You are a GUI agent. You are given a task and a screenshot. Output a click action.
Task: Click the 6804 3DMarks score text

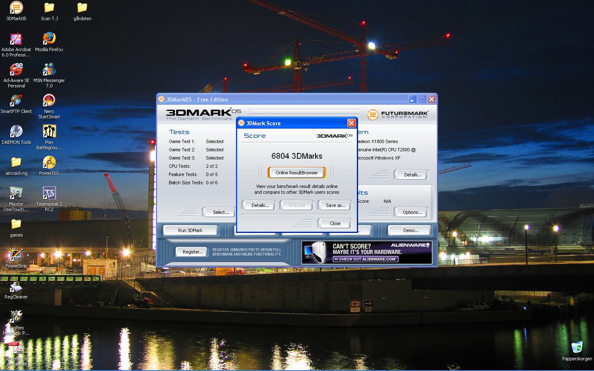point(297,156)
